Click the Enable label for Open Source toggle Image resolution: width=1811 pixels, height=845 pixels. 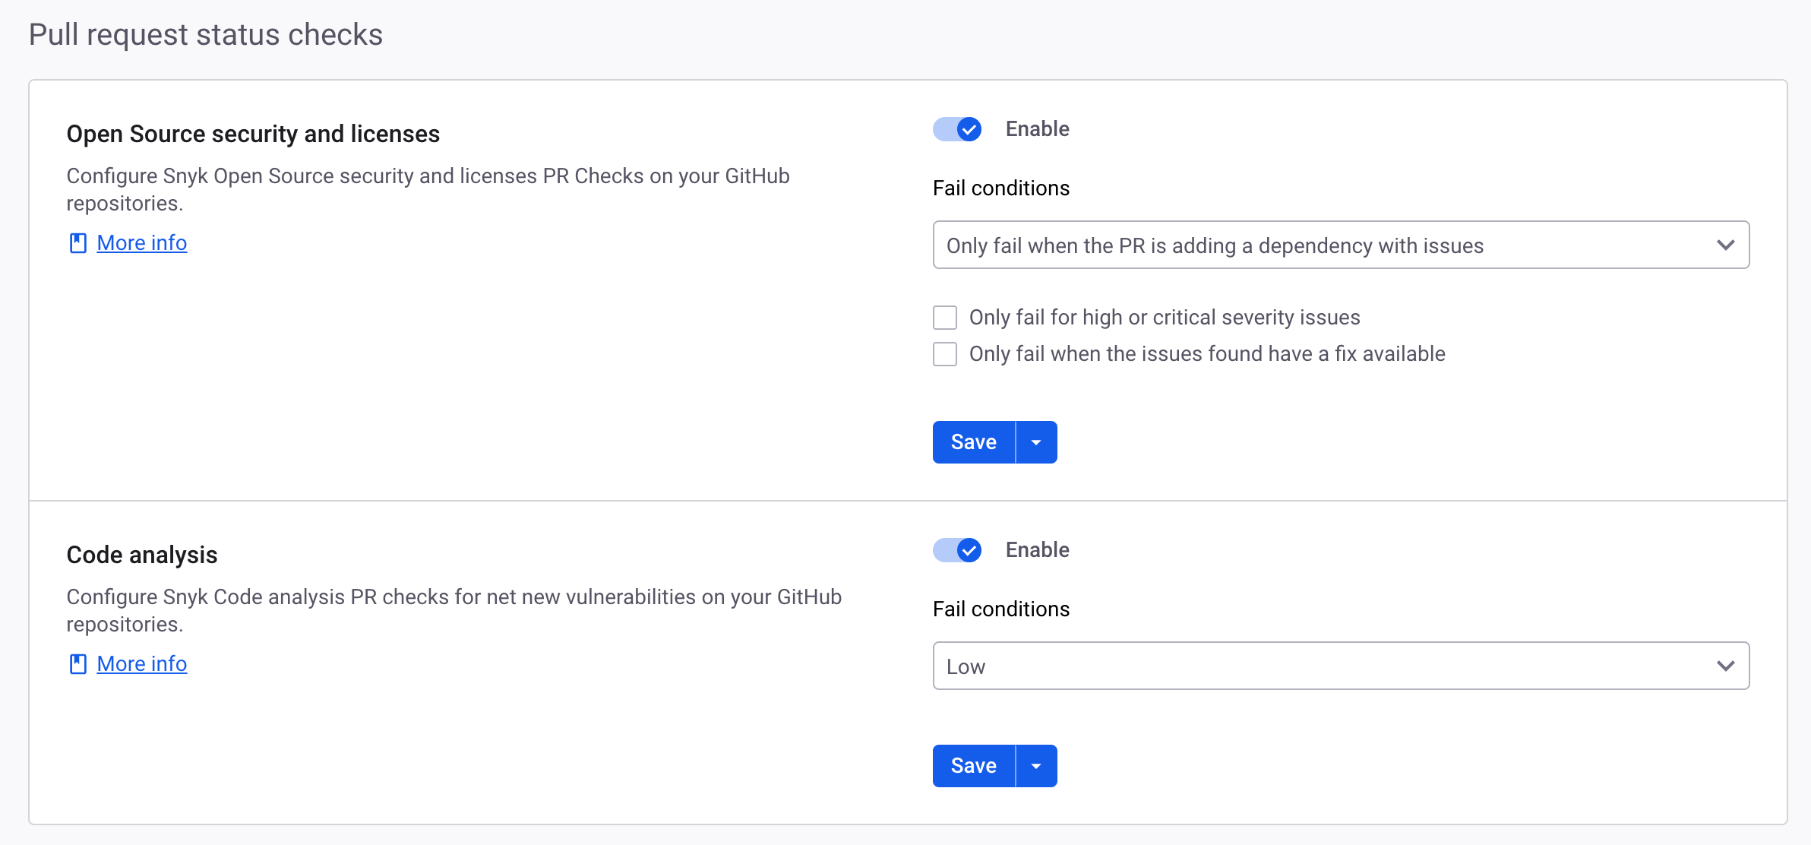click(x=1037, y=129)
